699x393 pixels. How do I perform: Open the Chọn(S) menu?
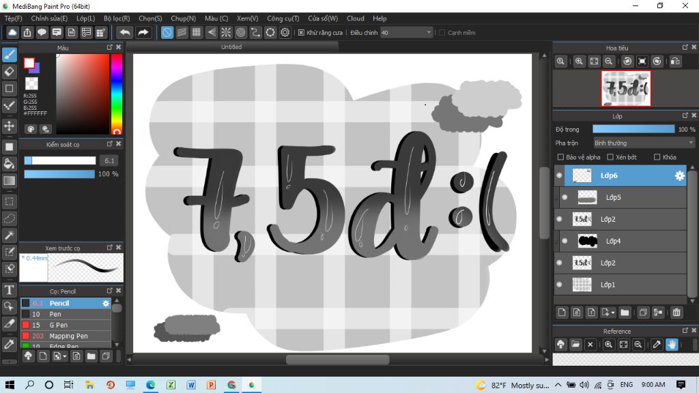point(150,18)
